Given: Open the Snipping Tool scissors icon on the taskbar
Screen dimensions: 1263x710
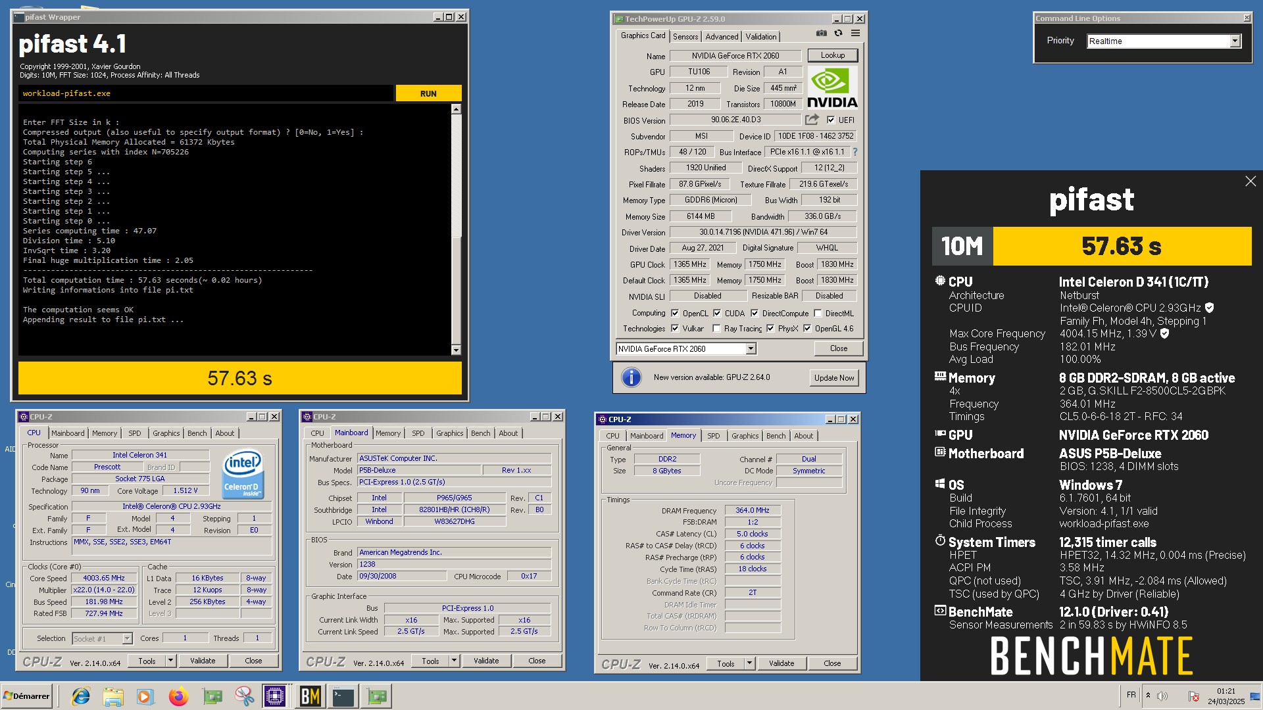Looking at the screenshot, I should pyautogui.click(x=244, y=696).
